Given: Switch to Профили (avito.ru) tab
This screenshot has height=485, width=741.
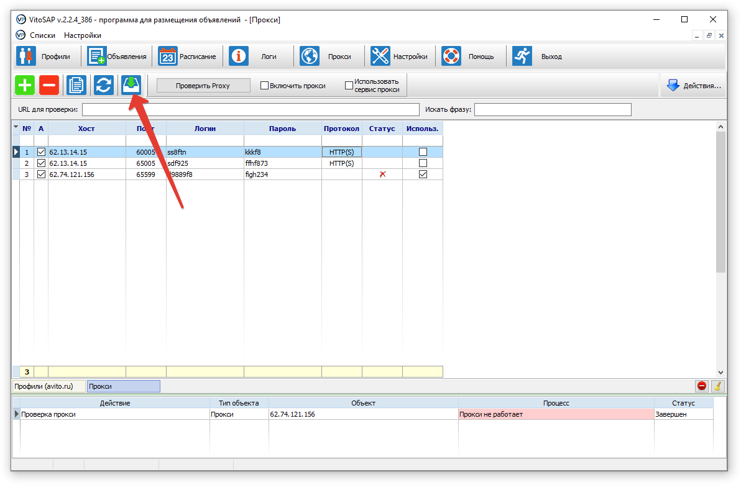Looking at the screenshot, I should pyautogui.click(x=44, y=386).
